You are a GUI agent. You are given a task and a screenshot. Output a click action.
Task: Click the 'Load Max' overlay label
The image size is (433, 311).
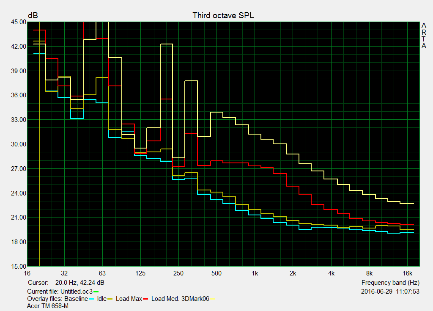pyautogui.click(x=129, y=299)
